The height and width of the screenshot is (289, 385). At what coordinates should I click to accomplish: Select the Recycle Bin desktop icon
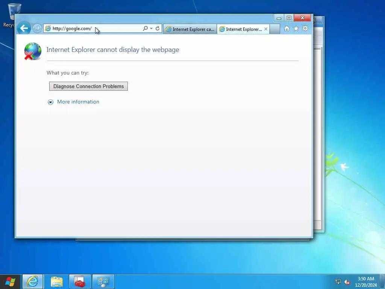click(11, 15)
